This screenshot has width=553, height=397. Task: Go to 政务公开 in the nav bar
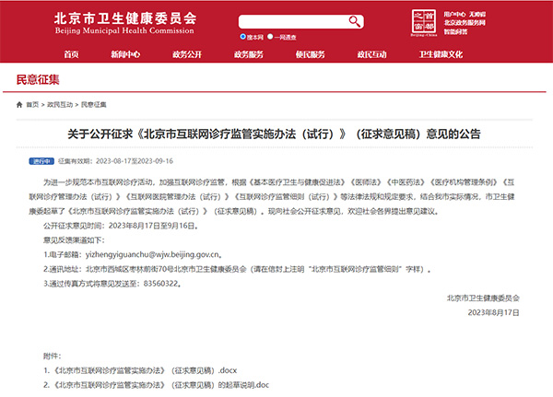pos(187,54)
